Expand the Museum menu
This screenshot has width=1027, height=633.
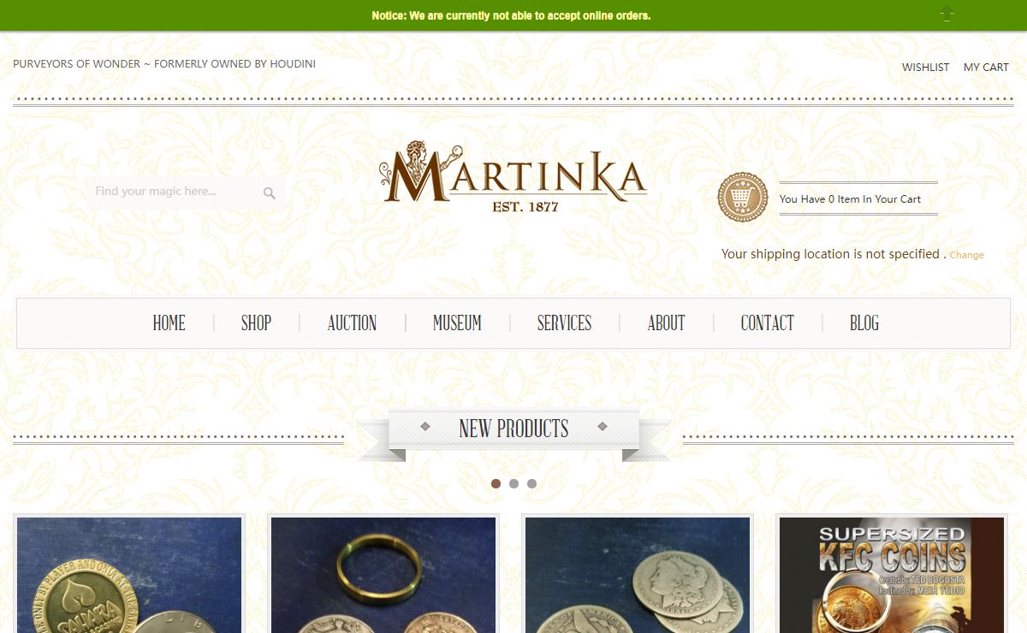point(457,322)
